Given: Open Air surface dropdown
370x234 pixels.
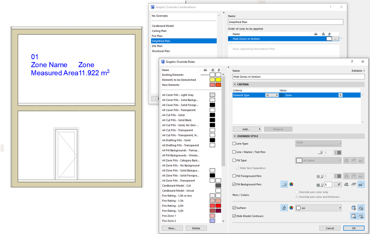Looking at the screenshot, I should coord(318,208).
